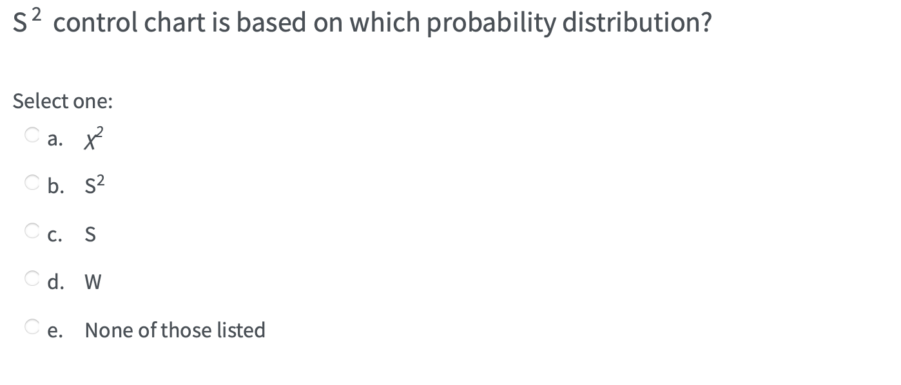Click the question title text
The width and height of the screenshot is (901, 385).
coord(361,21)
